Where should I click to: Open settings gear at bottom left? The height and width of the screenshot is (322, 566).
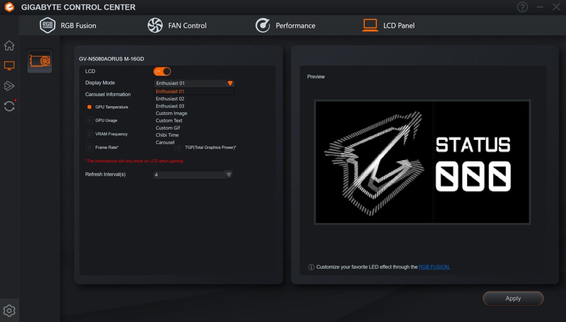pyautogui.click(x=9, y=311)
